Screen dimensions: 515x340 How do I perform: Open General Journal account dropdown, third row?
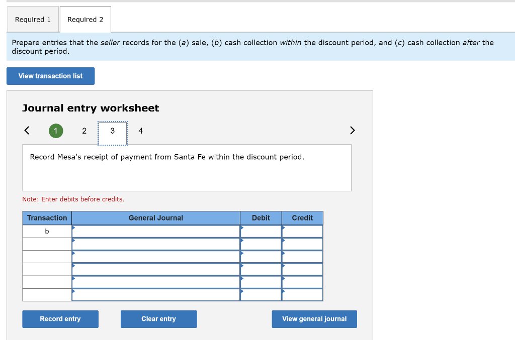[x=156, y=257]
